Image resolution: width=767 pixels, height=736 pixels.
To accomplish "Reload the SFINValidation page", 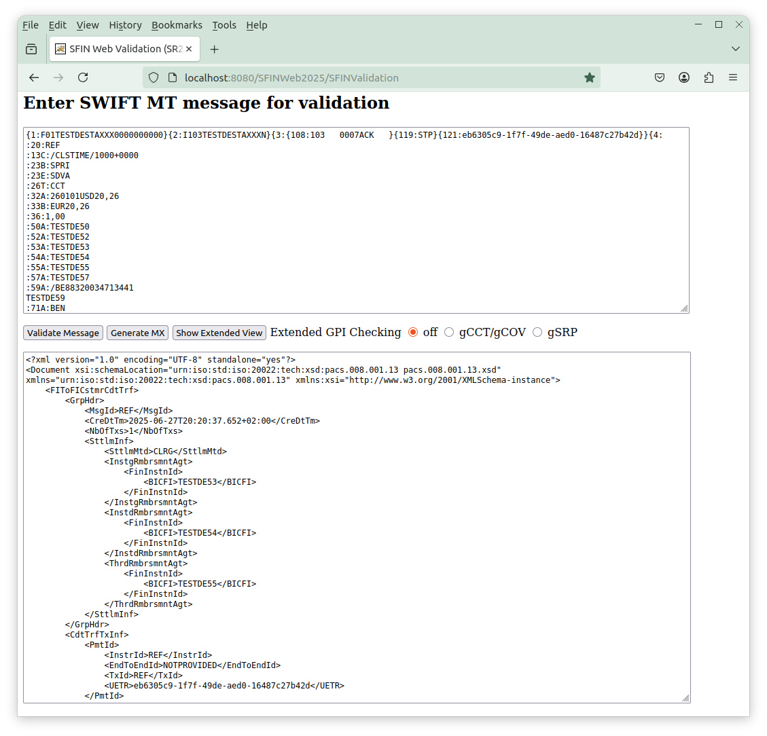I will (83, 77).
